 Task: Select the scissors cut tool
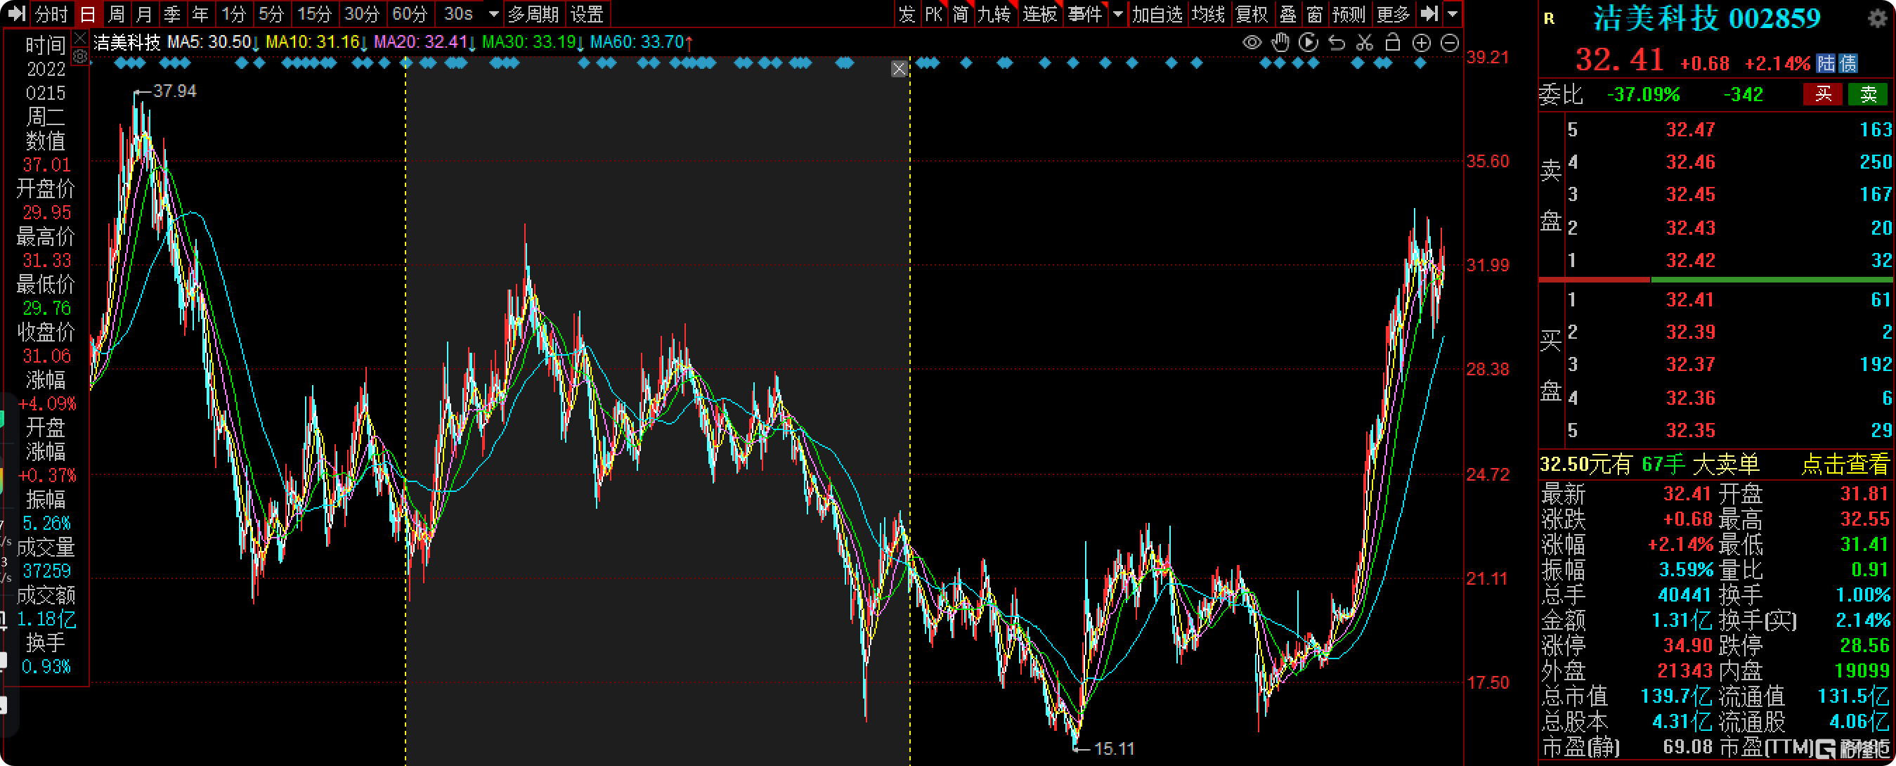pyautogui.click(x=1365, y=43)
